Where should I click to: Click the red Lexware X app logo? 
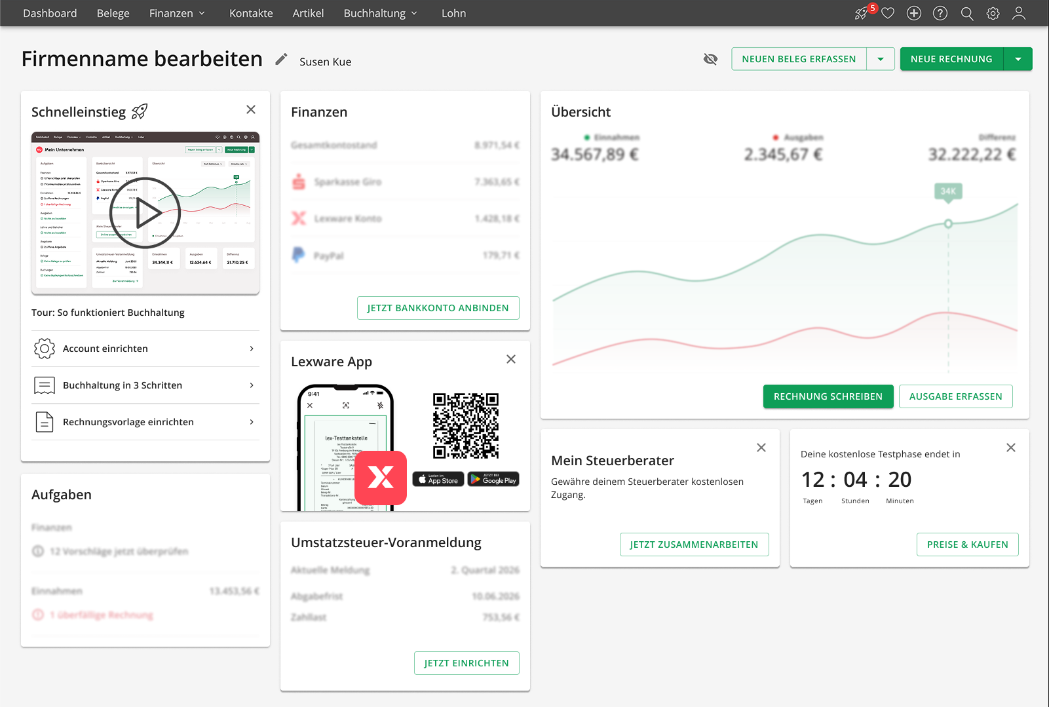(x=381, y=478)
